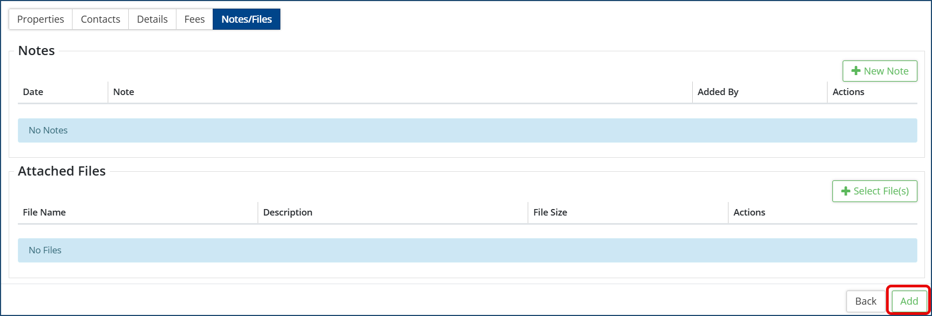Click the active Notes/Files tab

pyautogui.click(x=246, y=19)
